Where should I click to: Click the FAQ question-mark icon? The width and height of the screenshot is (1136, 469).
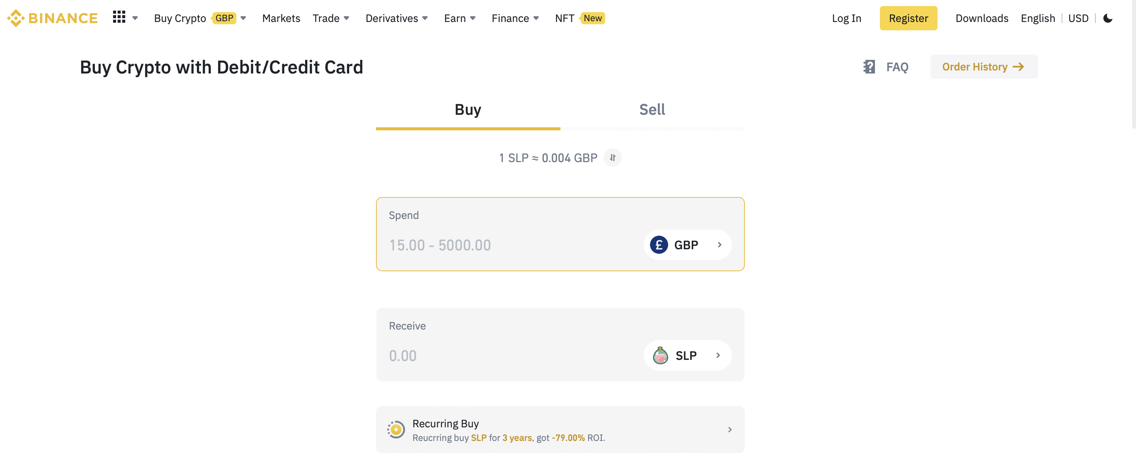pos(869,67)
